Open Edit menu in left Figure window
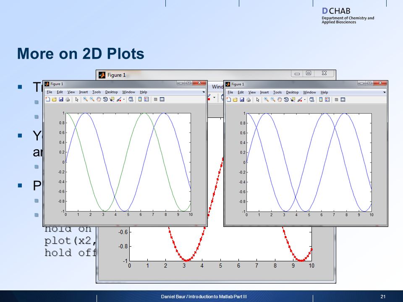The height and width of the screenshot is (302, 403). (x=60, y=92)
